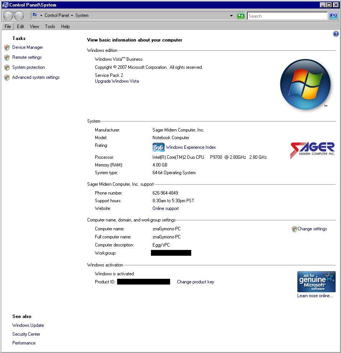The width and height of the screenshot is (341, 353).
Task: Click the shield icon next to Remote settings
Action: click(x=7, y=58)
